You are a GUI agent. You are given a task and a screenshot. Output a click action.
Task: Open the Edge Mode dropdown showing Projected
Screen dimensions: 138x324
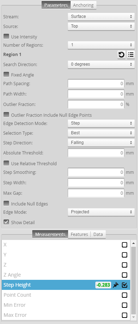tap(101, 212)
